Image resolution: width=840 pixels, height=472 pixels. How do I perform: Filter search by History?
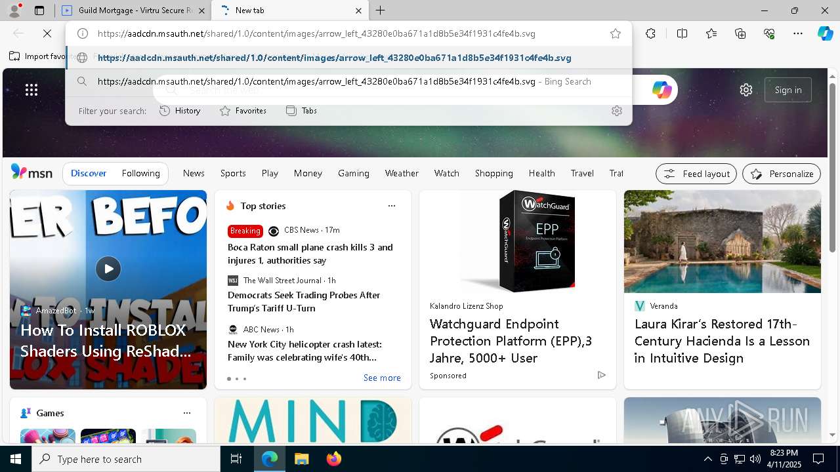(180, 111)
